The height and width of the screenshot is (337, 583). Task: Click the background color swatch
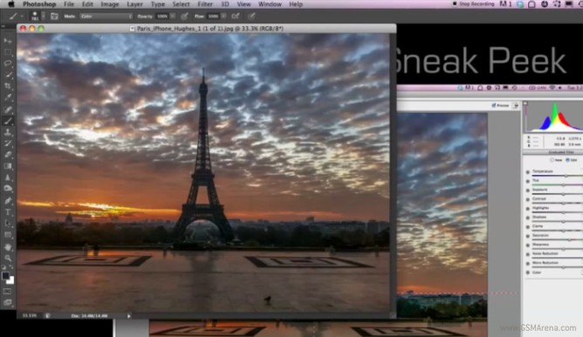coord(11,281)
